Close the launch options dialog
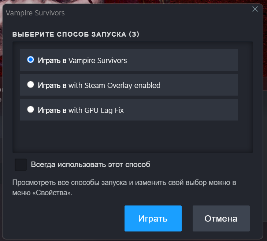 (x=255, y=9)
